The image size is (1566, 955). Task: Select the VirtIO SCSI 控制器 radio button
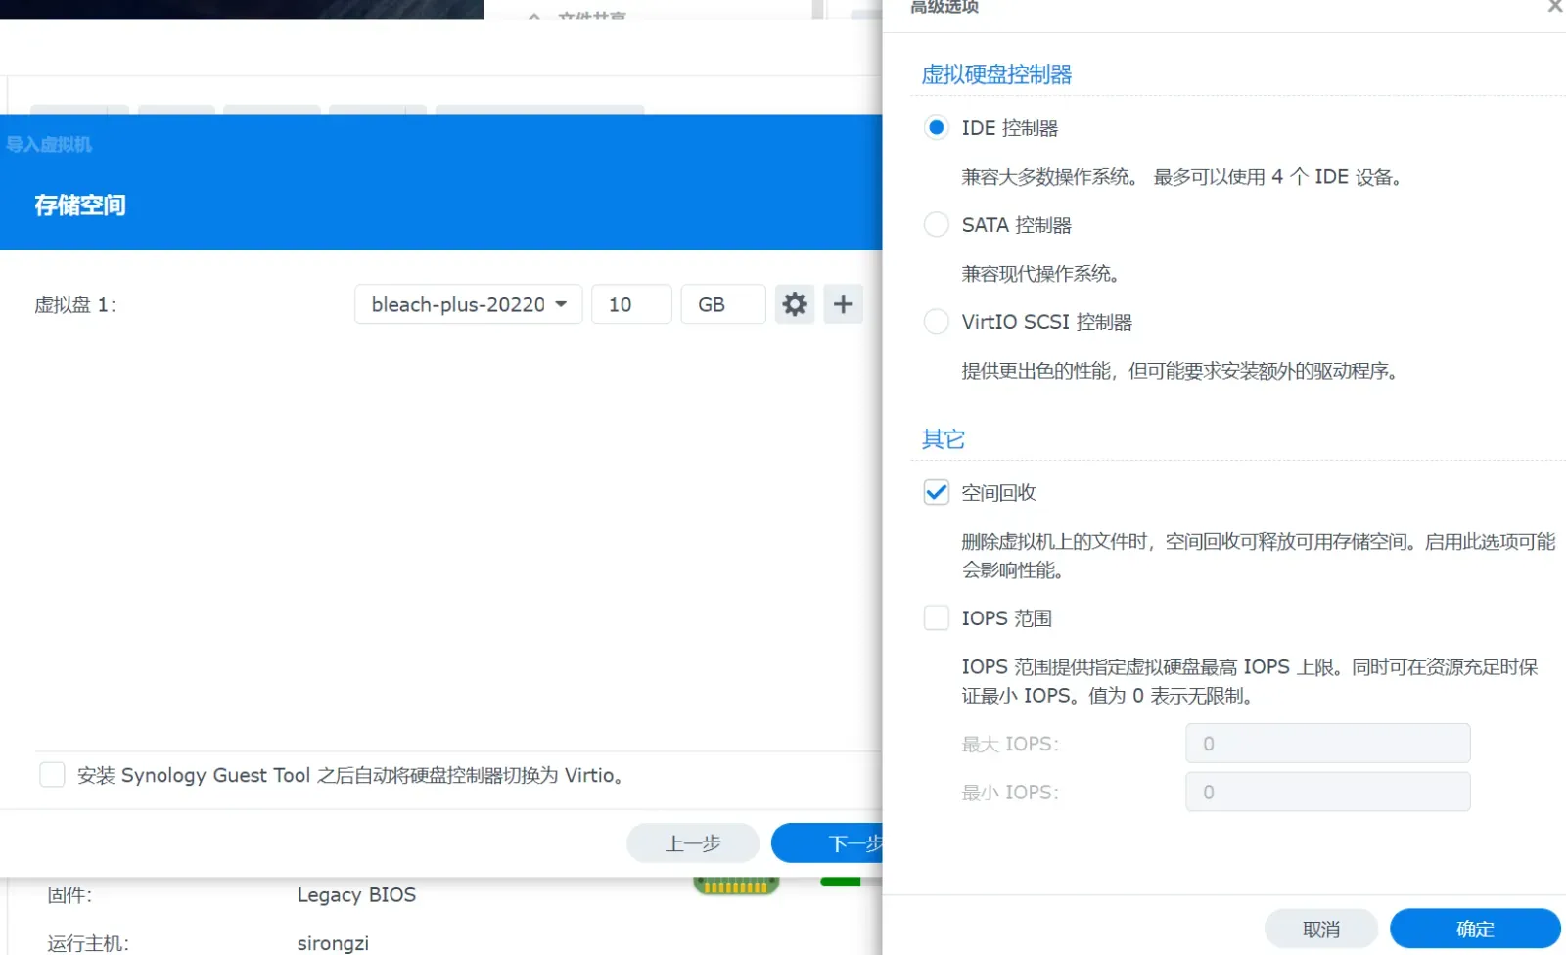point(937,321)
